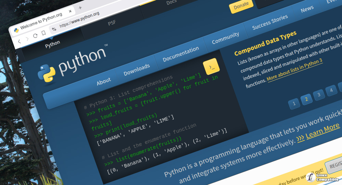Open the About navigation menu
342x185 pixels.
104,81
